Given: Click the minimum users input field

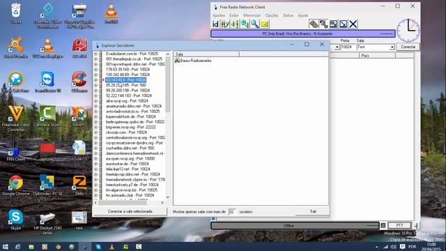Looking at the screenshot, I should (x=232, y=212).
